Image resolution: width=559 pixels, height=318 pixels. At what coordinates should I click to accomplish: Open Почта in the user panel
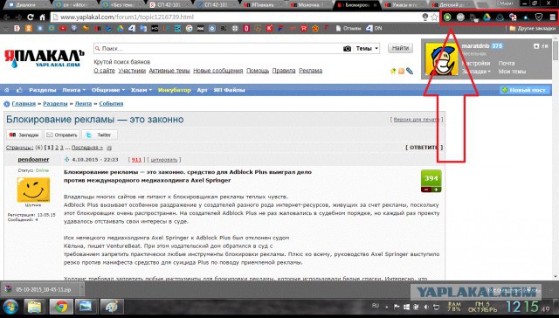(507, 63)
